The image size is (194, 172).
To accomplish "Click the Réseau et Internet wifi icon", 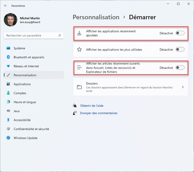I will 8,66.
